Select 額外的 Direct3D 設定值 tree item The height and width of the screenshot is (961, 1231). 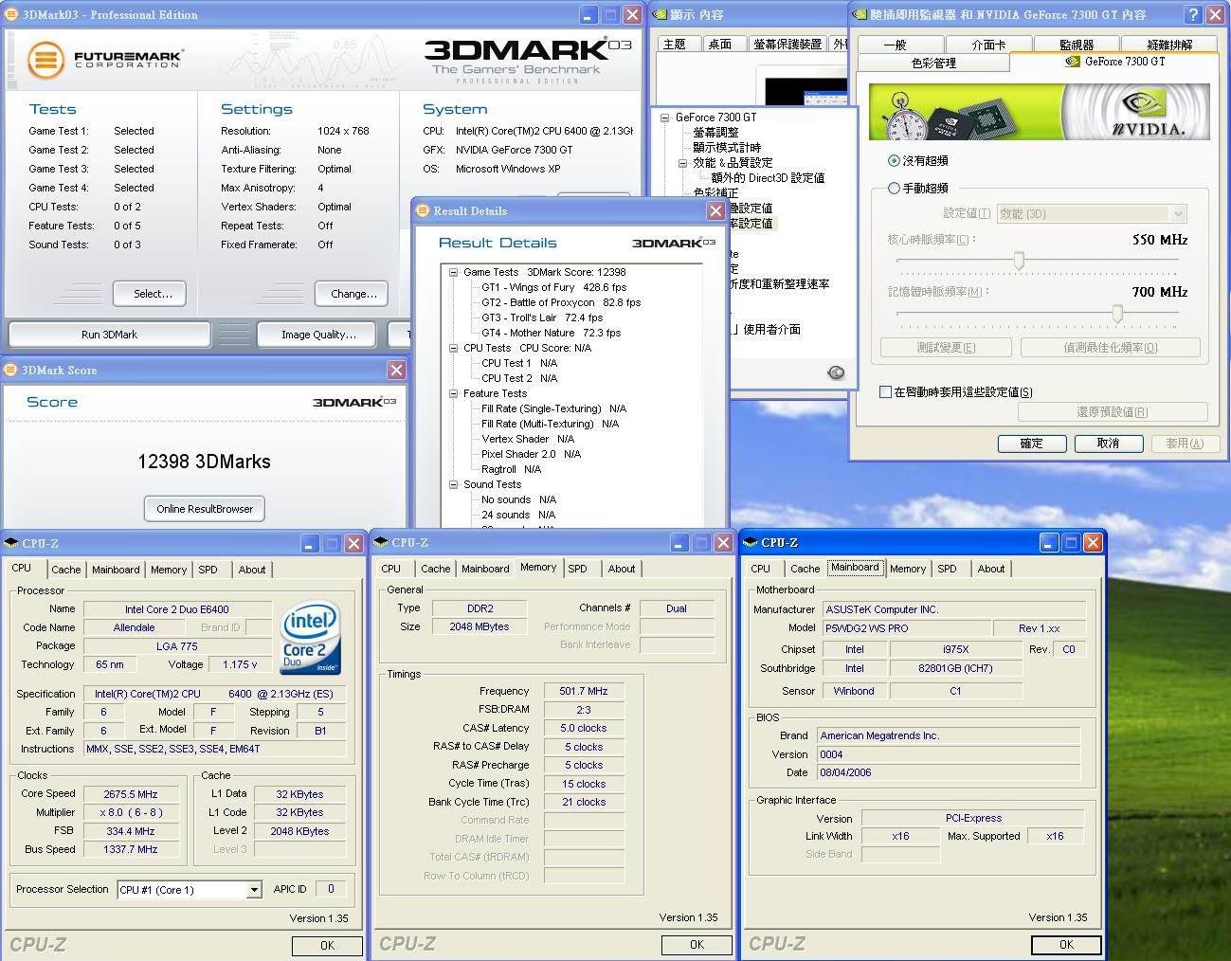tap(768, 177)
